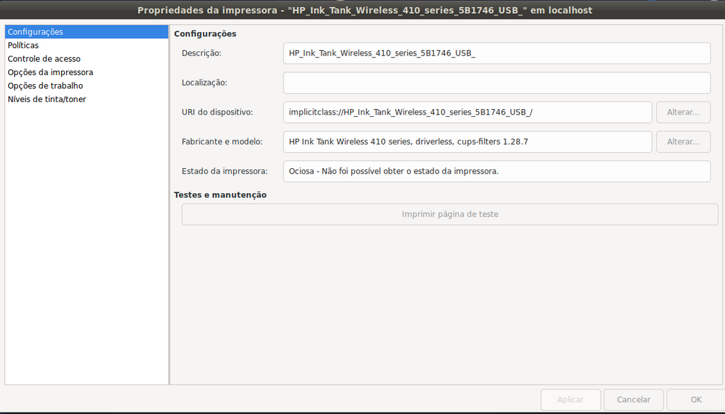Cancel the printer properties dialog
Screen dimensions: 725x414
(633, 399)
